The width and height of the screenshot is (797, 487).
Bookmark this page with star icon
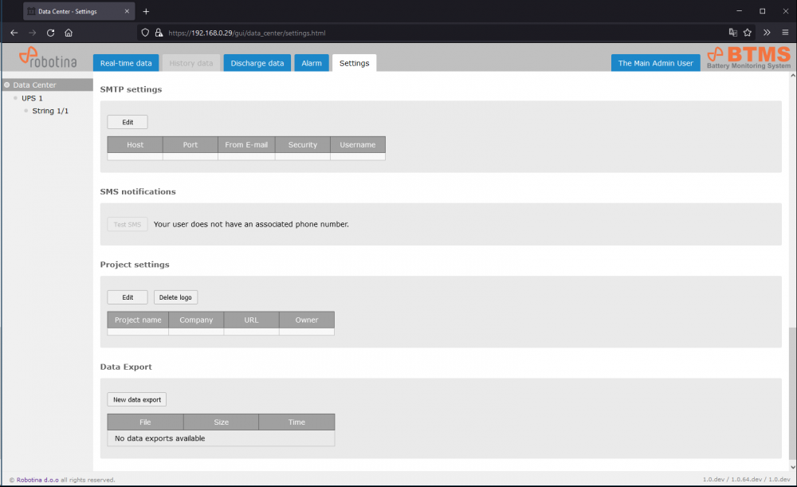[x=748, y=33]
